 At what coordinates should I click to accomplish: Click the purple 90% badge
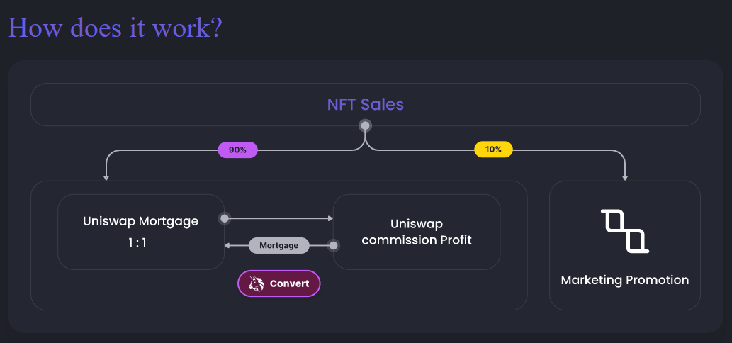point(238,150)
